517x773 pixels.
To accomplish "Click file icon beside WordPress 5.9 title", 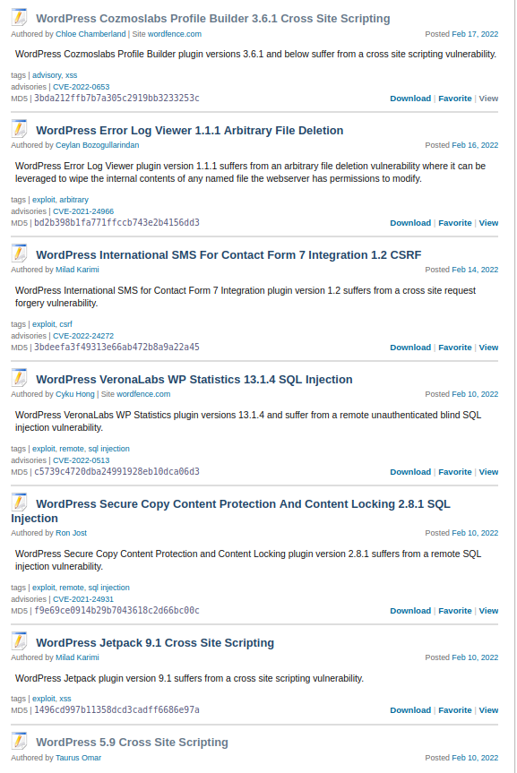I will pyautogui.click(x=19, y=741).
